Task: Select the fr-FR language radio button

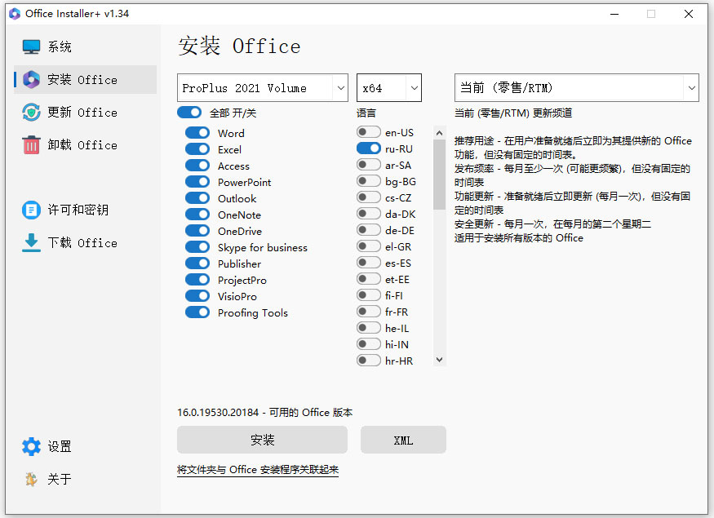Action: coord(367,312)
